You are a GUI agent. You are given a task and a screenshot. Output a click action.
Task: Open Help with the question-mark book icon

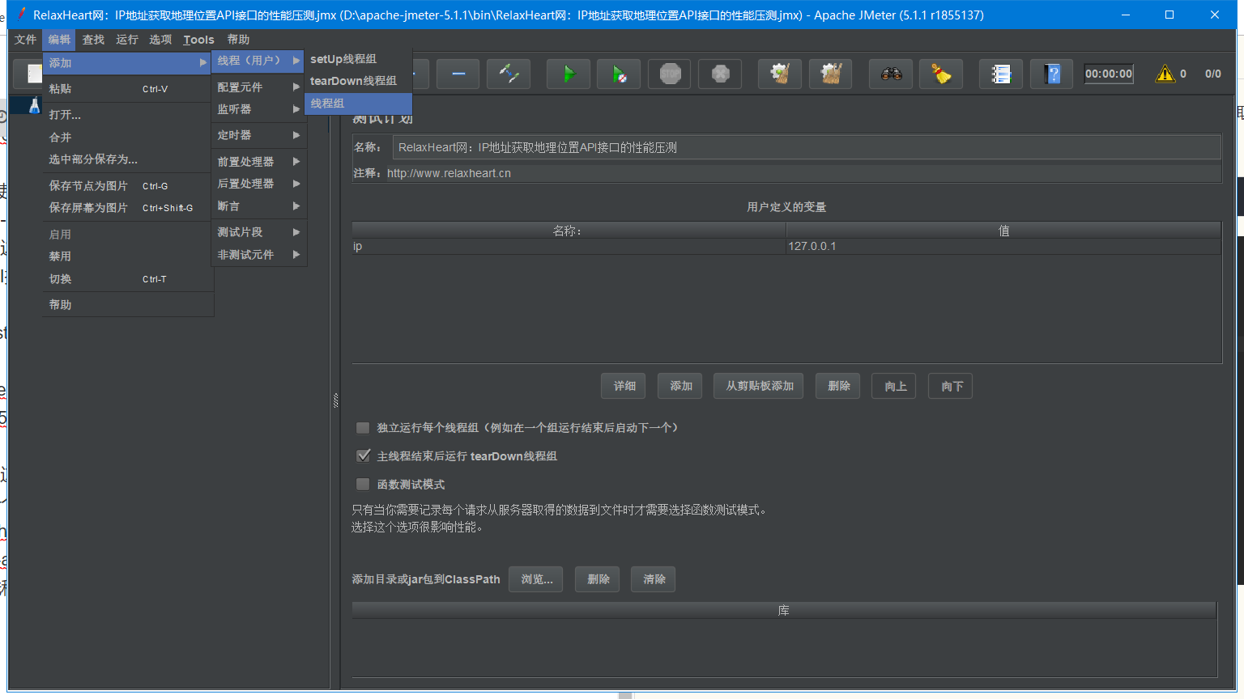(1052, 74)
